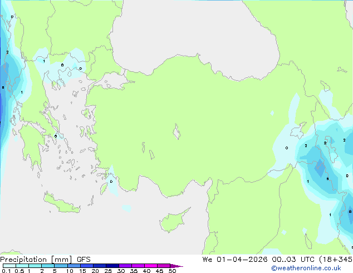
Task: Select the forecast date 'We 01-04-2026' text
Action: pyautogui.click(x=235, y=260)
